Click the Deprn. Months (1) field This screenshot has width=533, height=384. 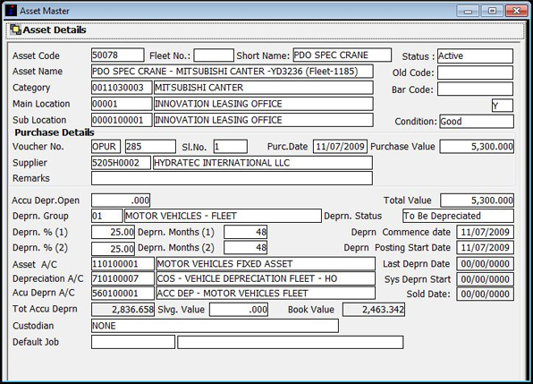point(245,233)
